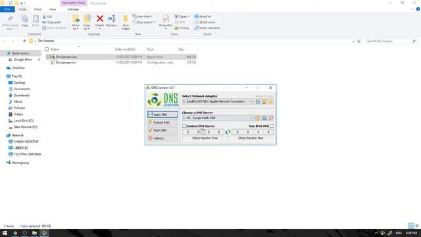421x237 pixels.
Task: Click the orange DNS list icon
Action: [258, 118]
